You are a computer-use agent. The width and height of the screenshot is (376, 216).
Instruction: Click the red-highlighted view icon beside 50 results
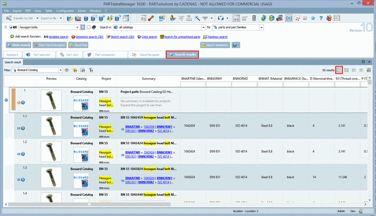tap(339, 70)
